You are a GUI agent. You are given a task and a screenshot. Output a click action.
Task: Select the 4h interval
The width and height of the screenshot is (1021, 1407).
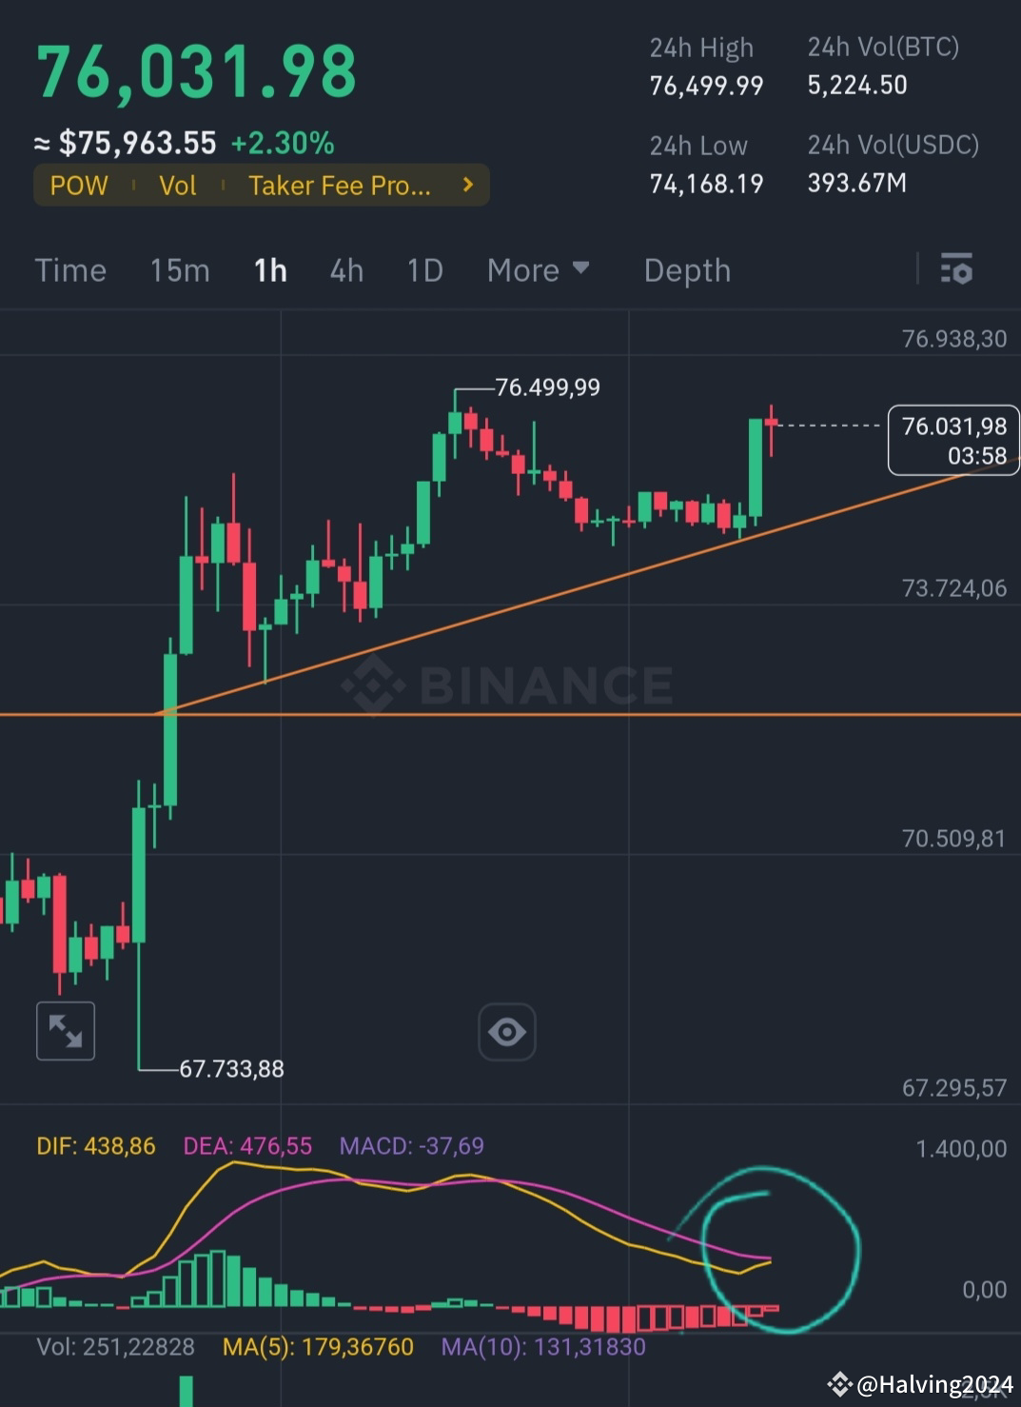346,270
